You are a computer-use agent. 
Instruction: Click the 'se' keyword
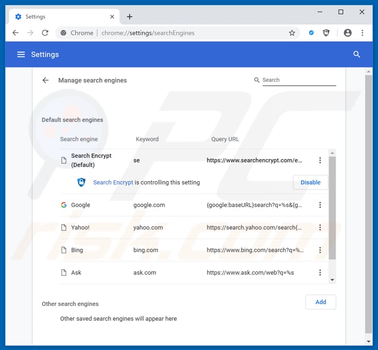coord(136,160)
